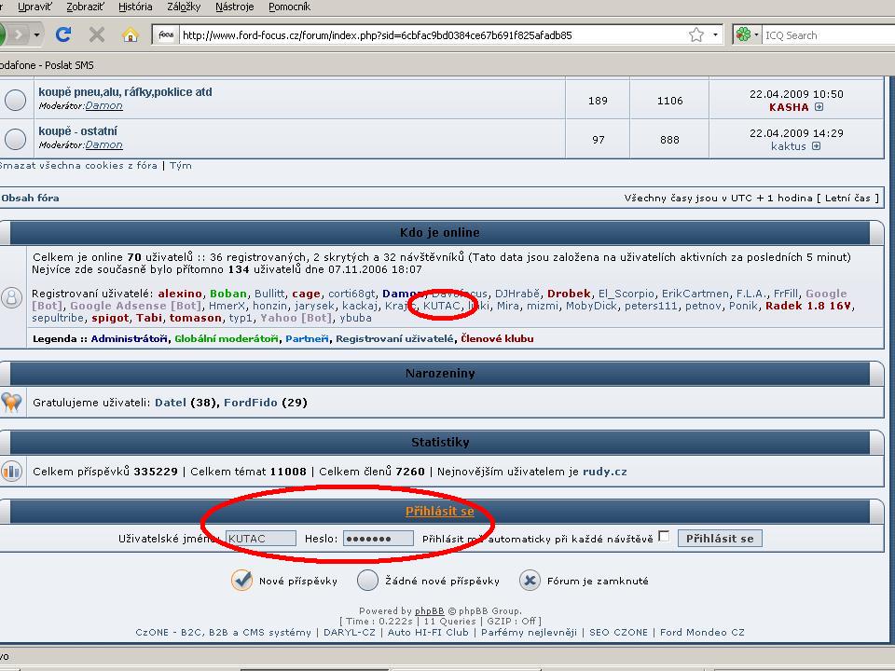Go to browser home page icon
Screen dimensions: 895x671
[131, 35]
